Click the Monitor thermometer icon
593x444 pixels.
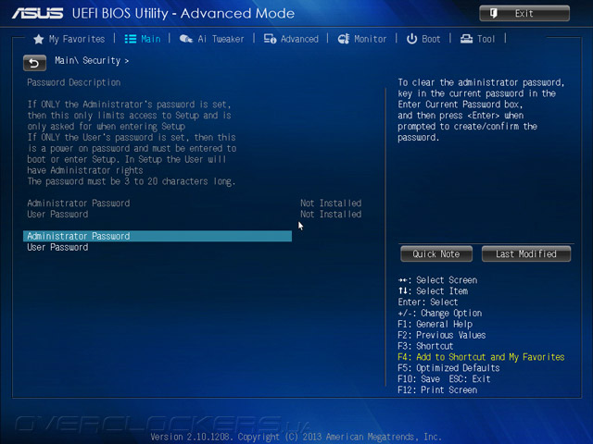click(344, 39)
